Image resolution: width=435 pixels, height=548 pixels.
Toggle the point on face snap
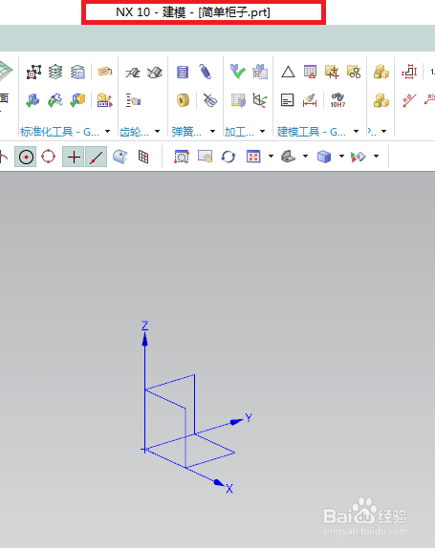pos(120,157)
